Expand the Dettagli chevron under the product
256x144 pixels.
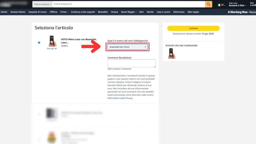52,48
